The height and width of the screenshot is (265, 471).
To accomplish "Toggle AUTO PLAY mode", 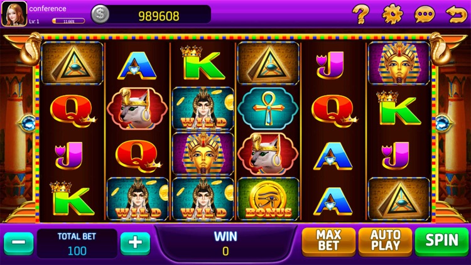I will tap(386, 241).
